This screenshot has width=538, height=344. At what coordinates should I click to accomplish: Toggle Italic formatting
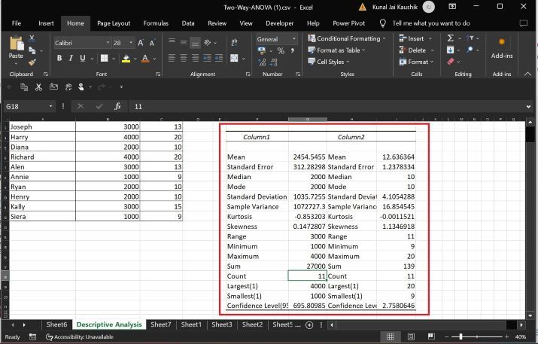pyautogui.click(x=71, y=59)
